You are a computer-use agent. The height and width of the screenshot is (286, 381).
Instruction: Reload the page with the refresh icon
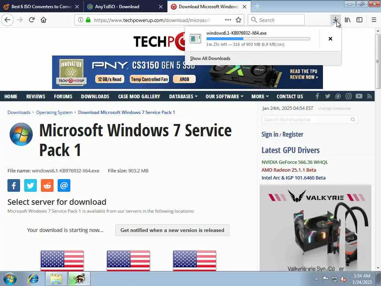[32, 20]
